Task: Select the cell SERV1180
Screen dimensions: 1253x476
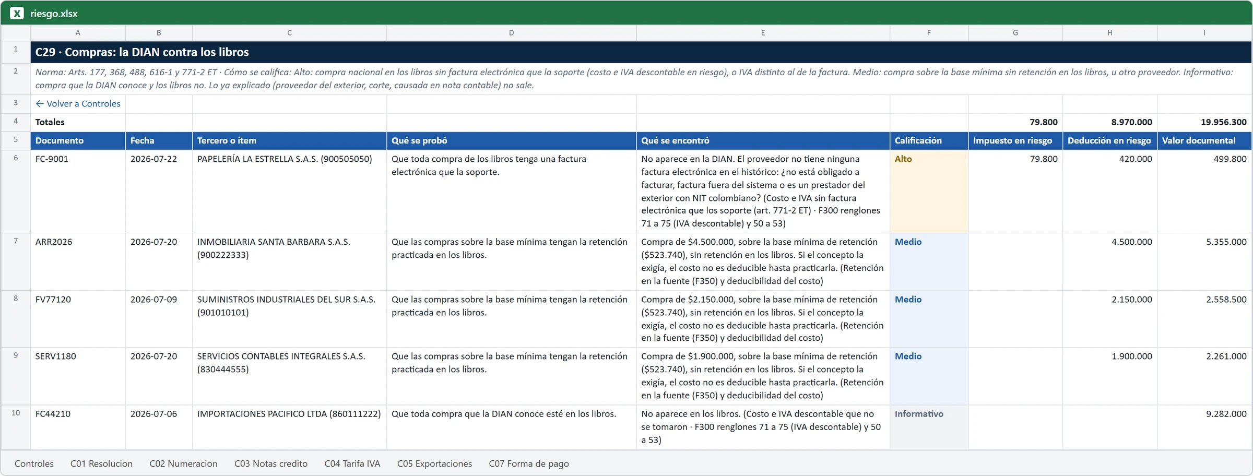Action: coord(78,376)
